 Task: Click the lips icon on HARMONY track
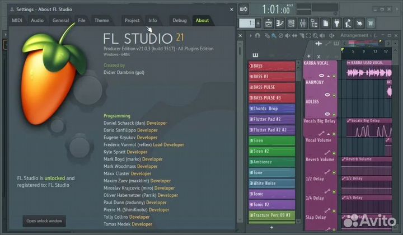[x=327, y=95]
